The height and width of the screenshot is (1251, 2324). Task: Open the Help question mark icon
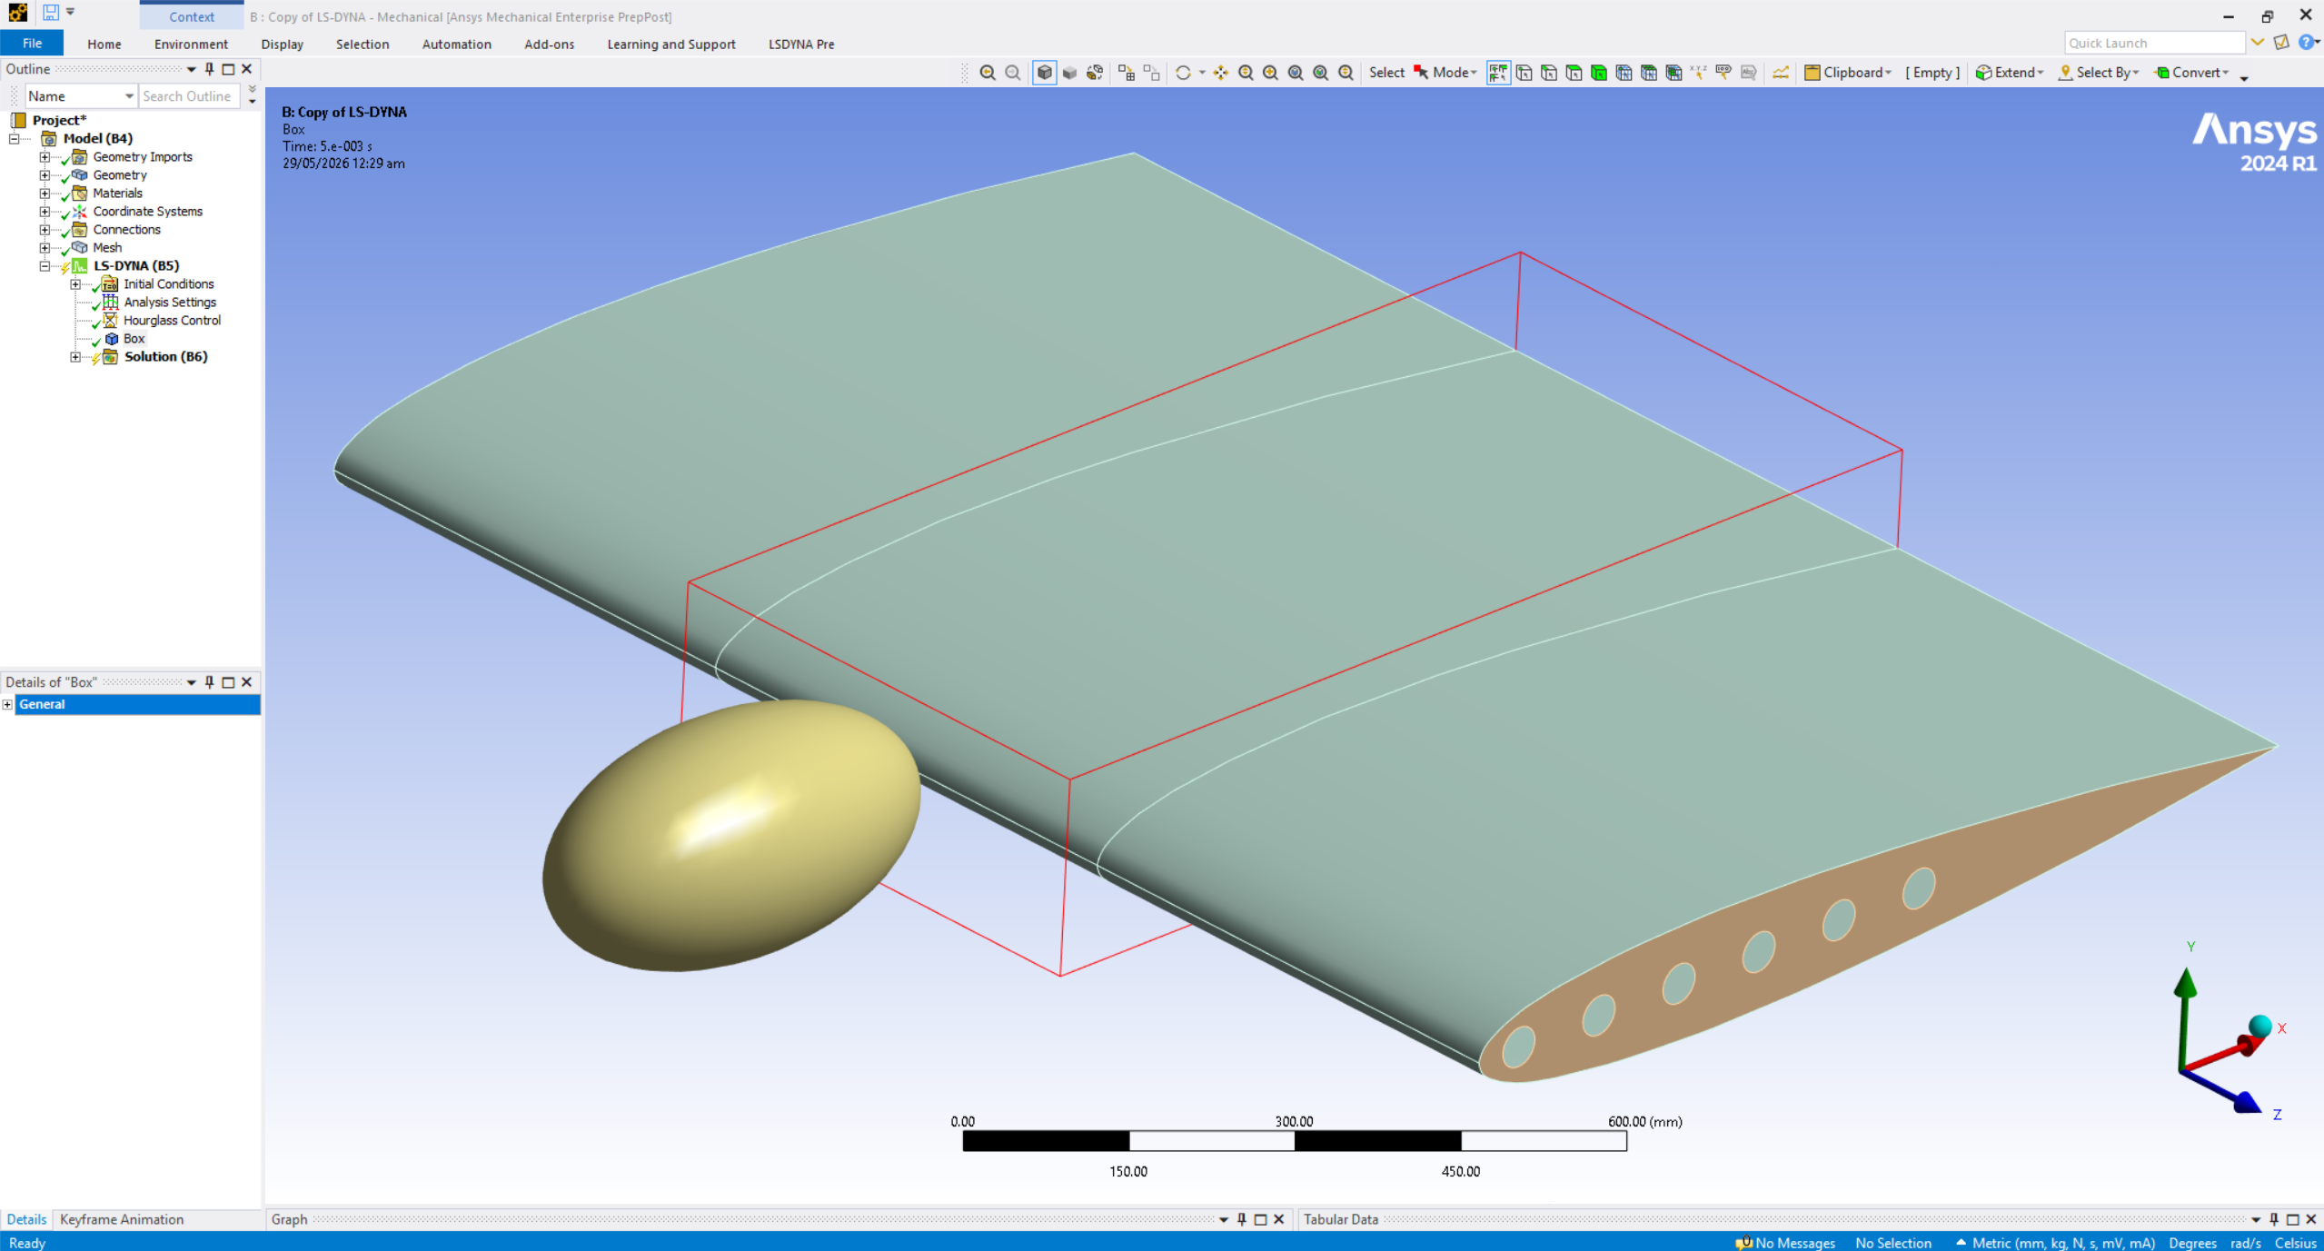[x=2307, y=43]
